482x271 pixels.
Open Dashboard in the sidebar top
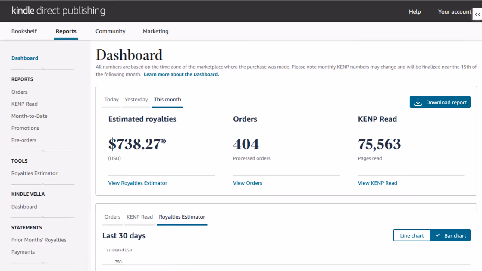pyautogui.click(x=25, y=58)
